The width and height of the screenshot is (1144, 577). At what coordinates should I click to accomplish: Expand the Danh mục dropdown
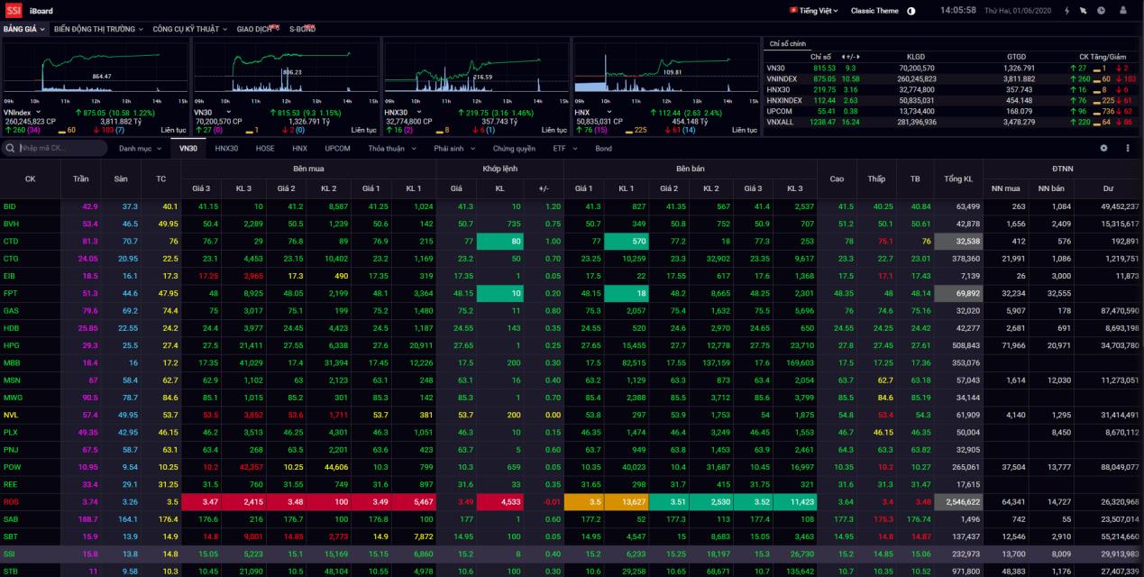click(x=140, y=148)
